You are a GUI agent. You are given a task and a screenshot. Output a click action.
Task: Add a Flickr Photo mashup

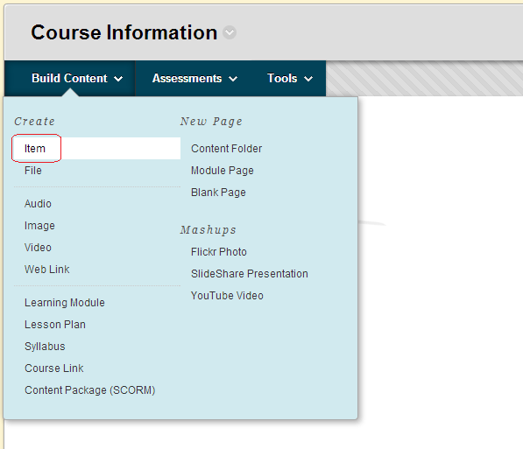pyautogui.click(x=219, y=252)
